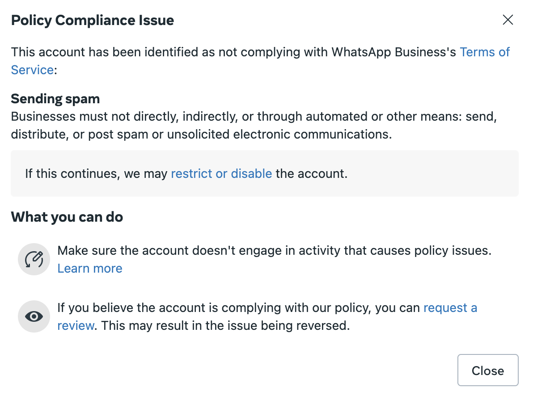Click the 'Policy Compliance Issue' title
533x396 pixels.
[93, 21]
